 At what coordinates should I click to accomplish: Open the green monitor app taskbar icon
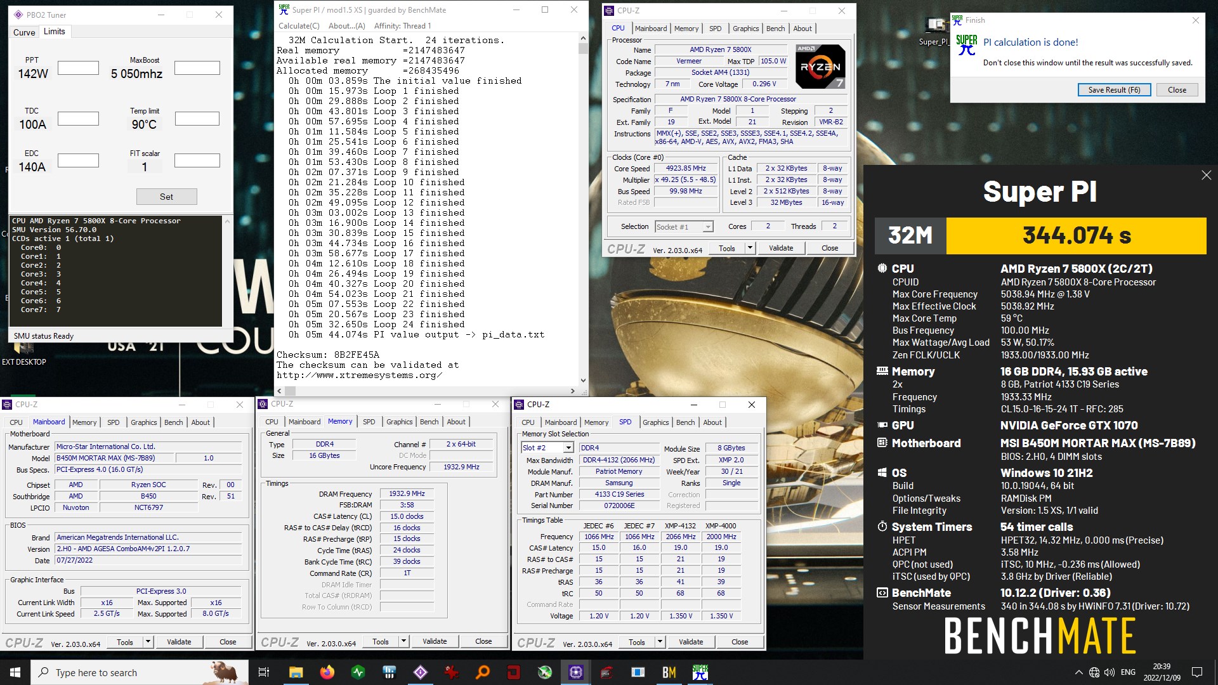click(358, 672)
